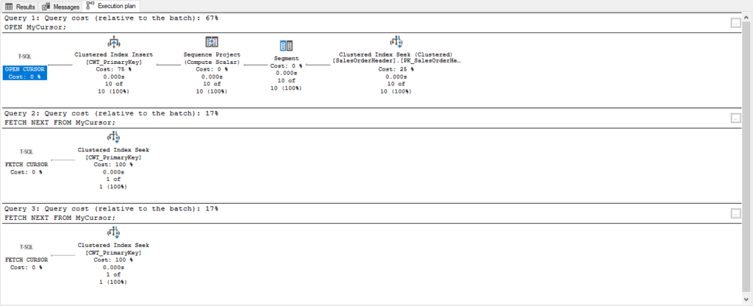Click the Sequence Project operator icon
Image resolution: width=753 pixels, height=306 pixels.
coord(212,42)
